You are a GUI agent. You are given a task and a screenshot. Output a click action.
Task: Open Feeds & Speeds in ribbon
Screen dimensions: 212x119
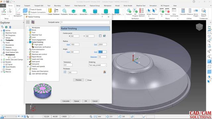click(35, 10)
